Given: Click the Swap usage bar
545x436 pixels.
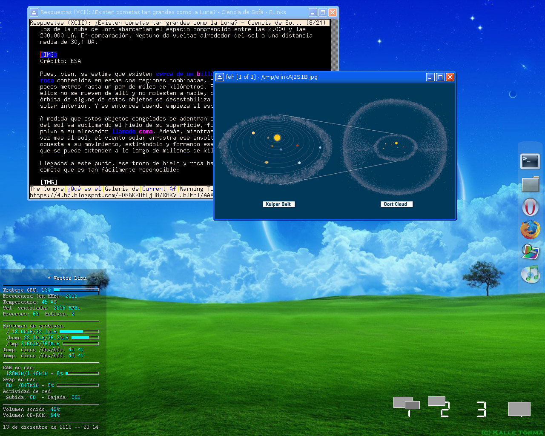Looking at the screenshot, I should coord(77,385).
